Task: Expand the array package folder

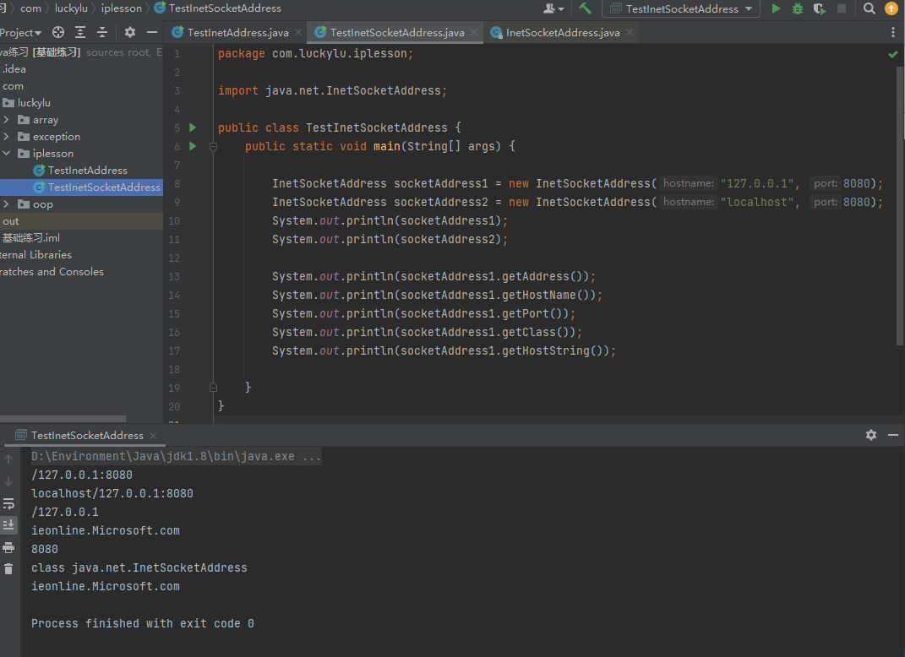Action: [7, 119]
